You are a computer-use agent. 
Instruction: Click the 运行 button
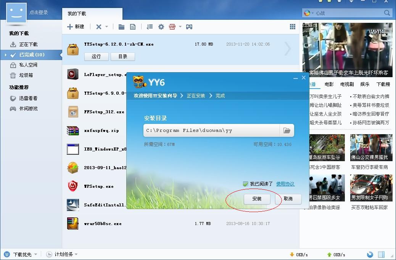click(96, 57)
